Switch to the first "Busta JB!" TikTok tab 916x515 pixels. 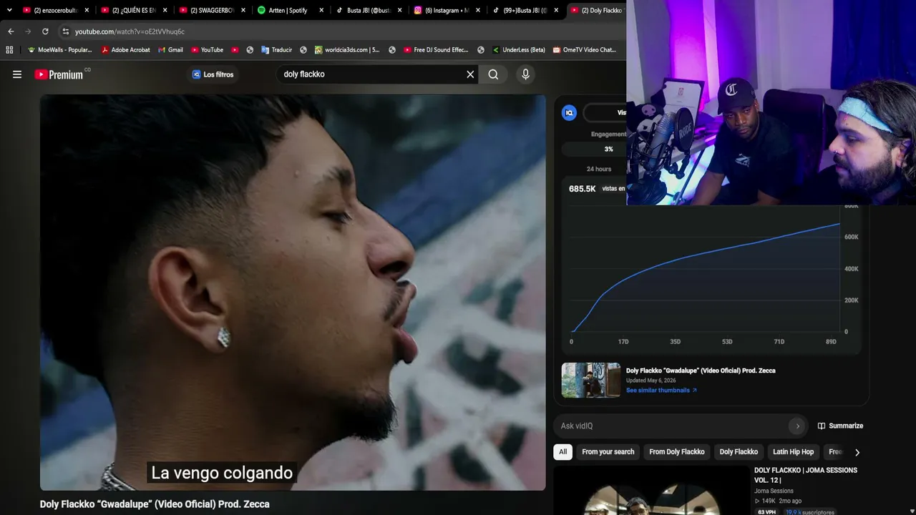(368, 10)
